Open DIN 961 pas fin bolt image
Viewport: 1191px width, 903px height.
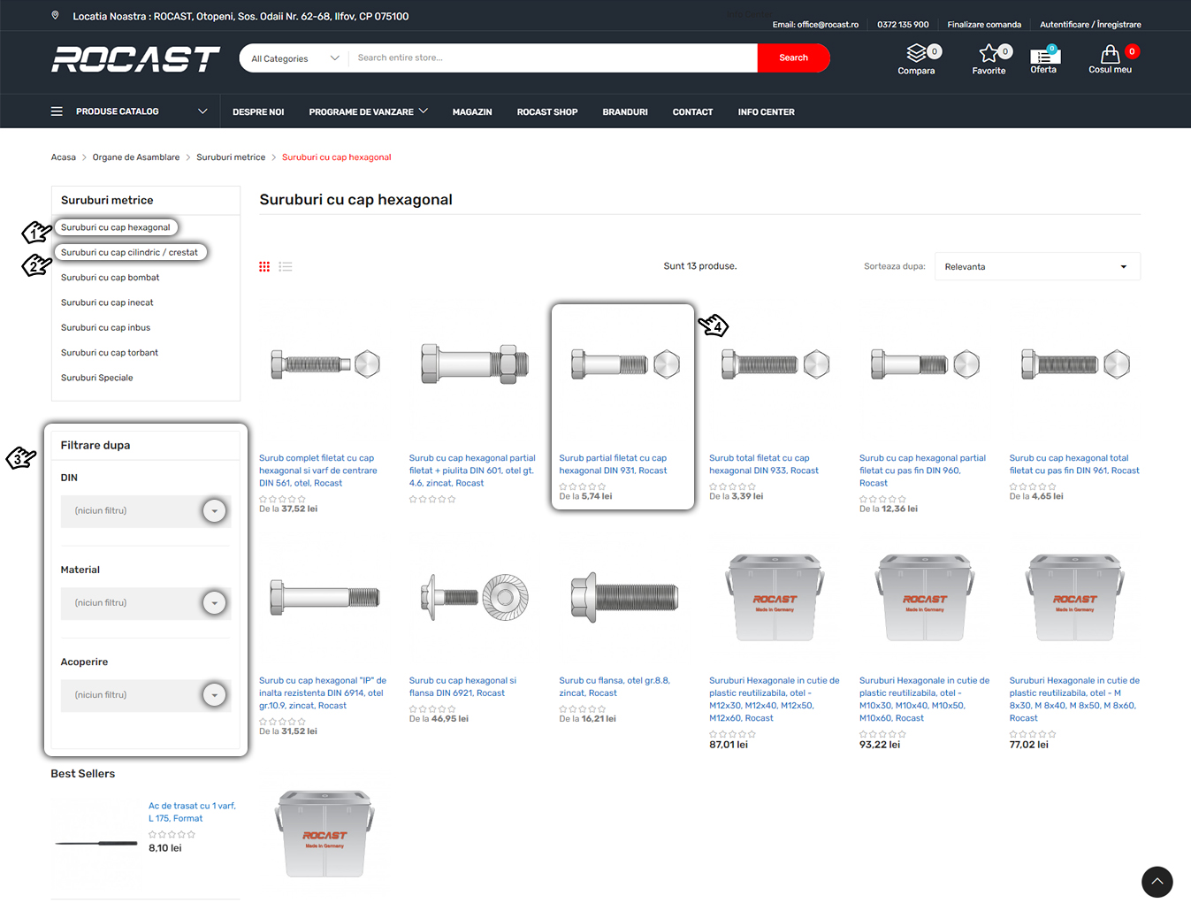pyautogui.click(x=1075, y=364)
